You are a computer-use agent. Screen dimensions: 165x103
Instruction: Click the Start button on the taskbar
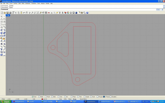[x=6, y=102]
